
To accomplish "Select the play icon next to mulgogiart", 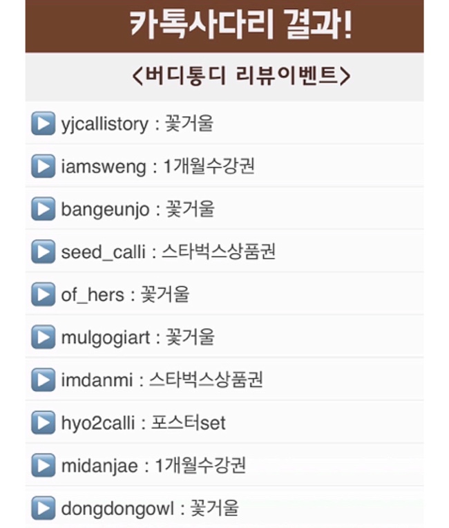I will point(43,337).
